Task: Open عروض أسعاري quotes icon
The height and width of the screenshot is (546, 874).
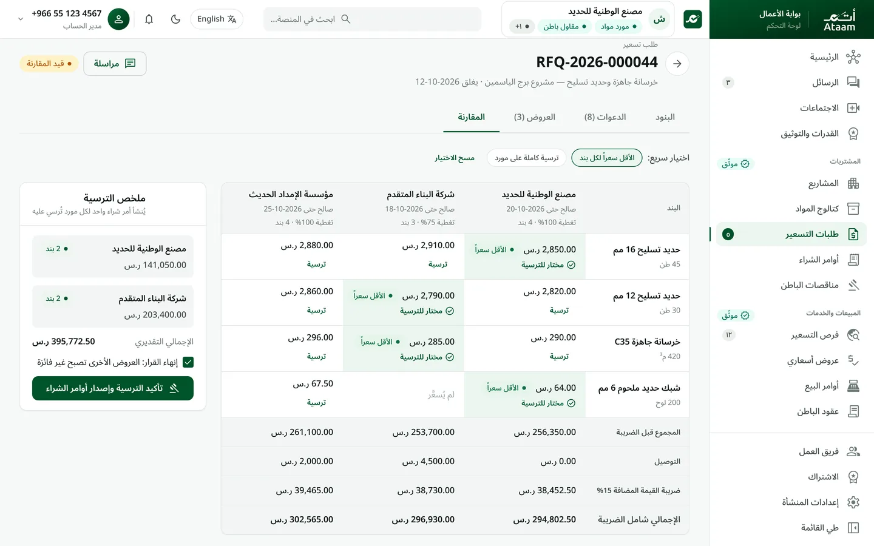Action: 853,360
